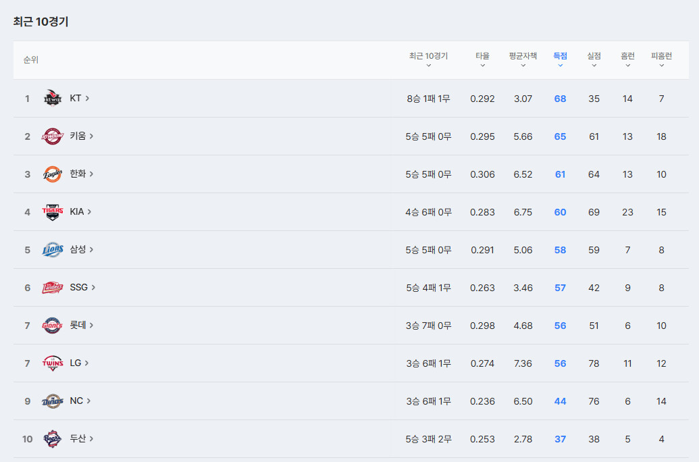Click the Doosan Bears team logo
This screenshot has width=699, height=462.
pyautogui.click(x=53, y=439)
